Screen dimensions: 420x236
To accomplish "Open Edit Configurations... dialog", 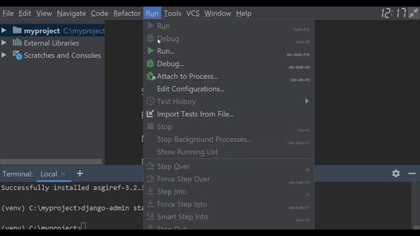I will pos(229,89).
